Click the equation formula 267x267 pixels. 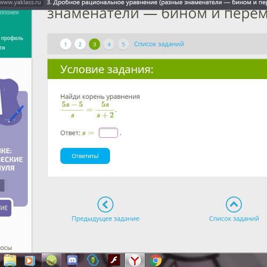tap(89, 109)
